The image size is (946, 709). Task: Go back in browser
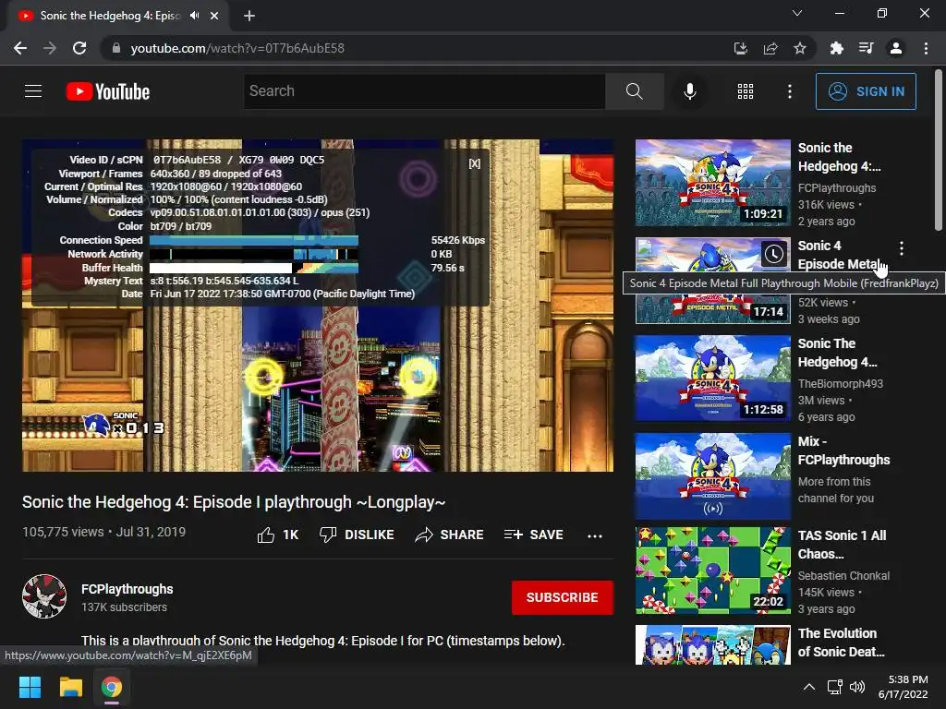click(x=20, y=48)
